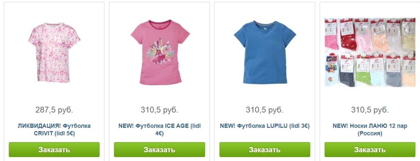
Task: Follow the 'ЛИКВИДАЦИЯ! Футболка CRIVIT' link
Action: click(x=54, y=130)
